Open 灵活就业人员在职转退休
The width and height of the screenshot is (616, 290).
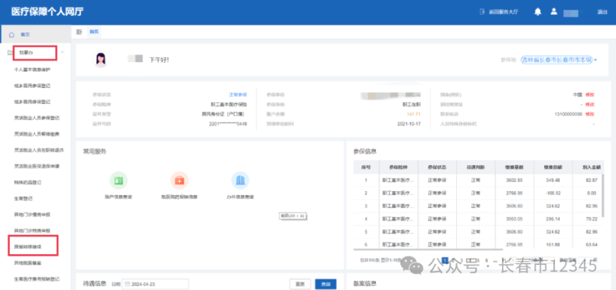(39, 150)
